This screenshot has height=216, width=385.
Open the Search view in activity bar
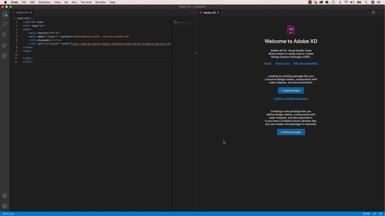[5, 24]
